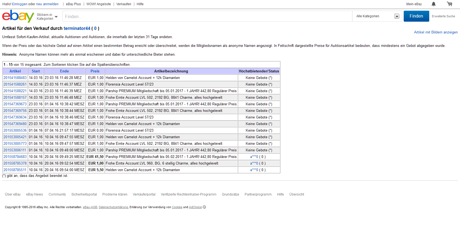Open item 201558785378
This screenshot has height=249, width=460.
click(15, 163)
